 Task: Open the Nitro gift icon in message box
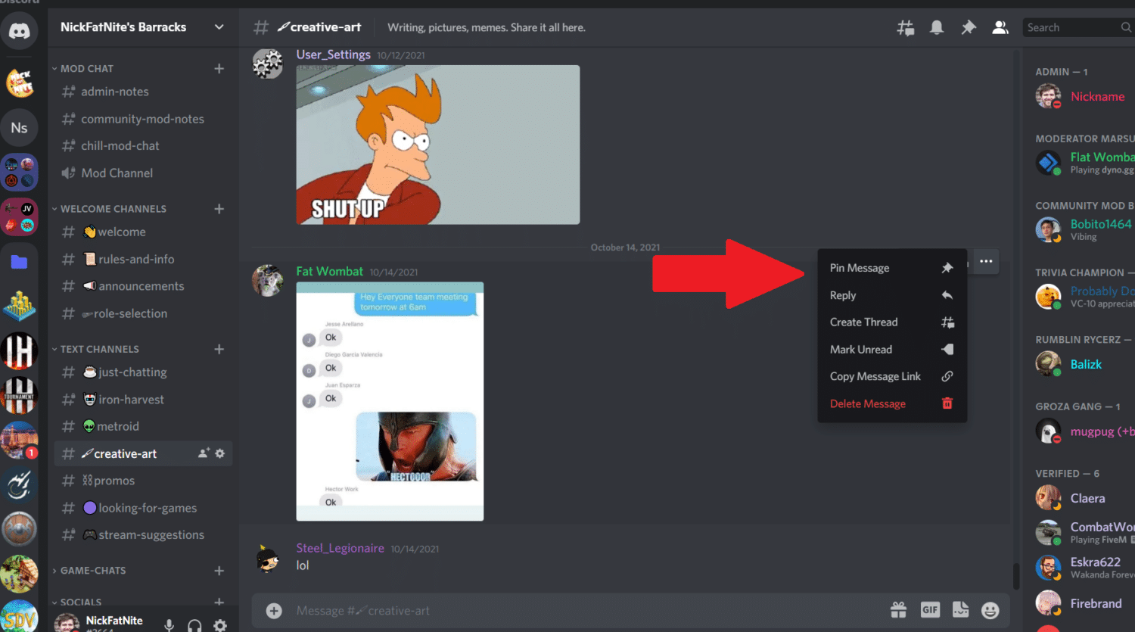(x=898, y=610)
